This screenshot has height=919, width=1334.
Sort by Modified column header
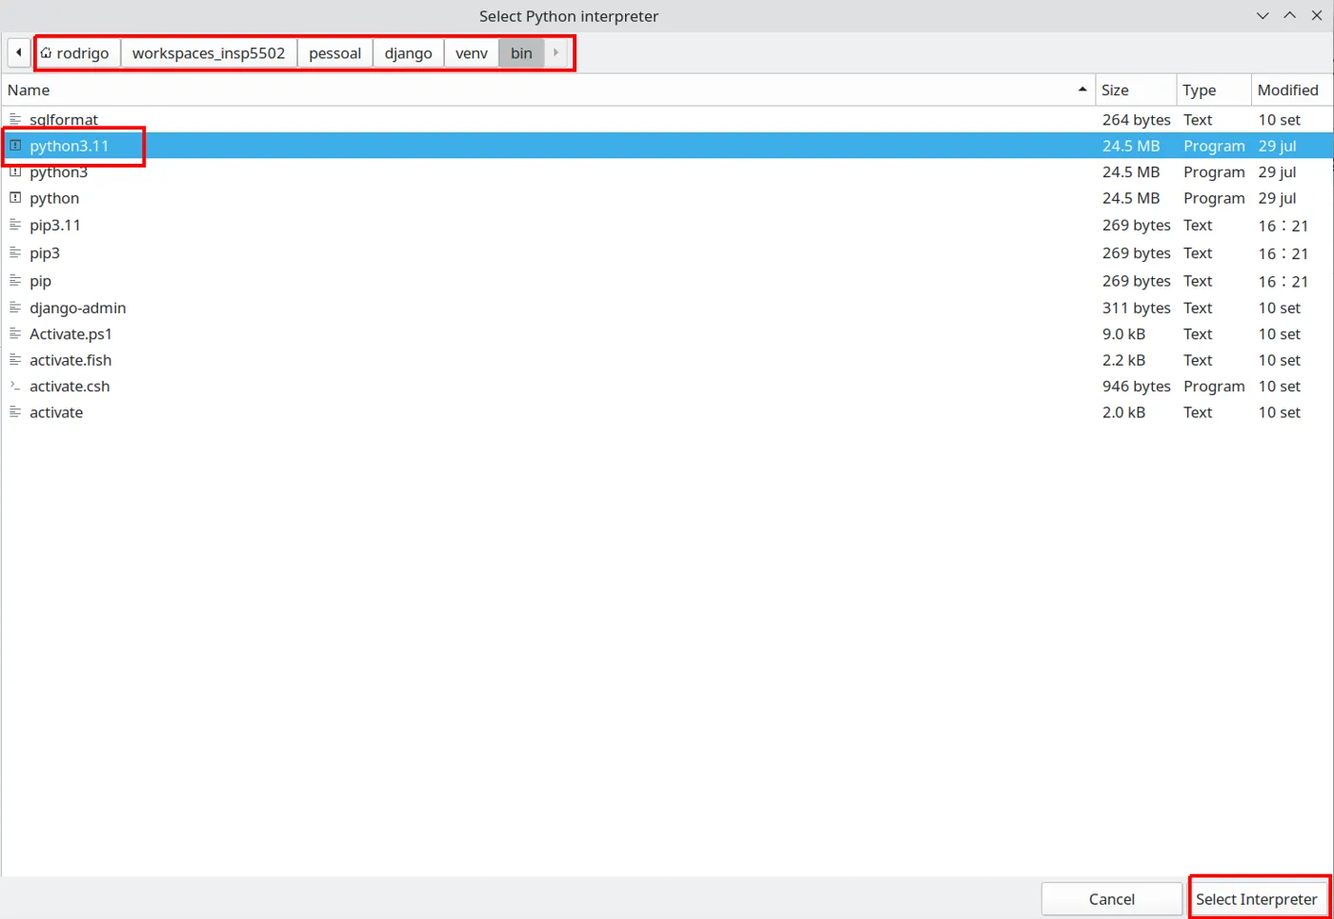point(1291,90)
